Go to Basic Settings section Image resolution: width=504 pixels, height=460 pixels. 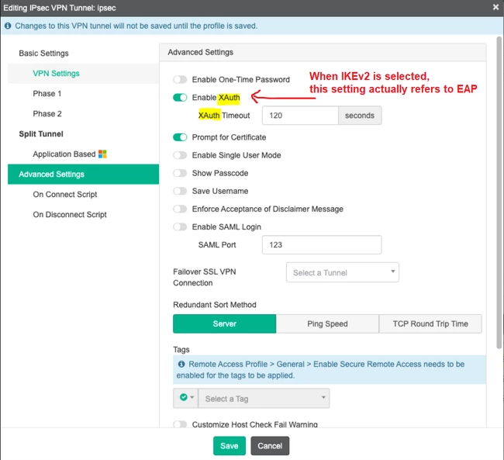click(x=43, y=53)
